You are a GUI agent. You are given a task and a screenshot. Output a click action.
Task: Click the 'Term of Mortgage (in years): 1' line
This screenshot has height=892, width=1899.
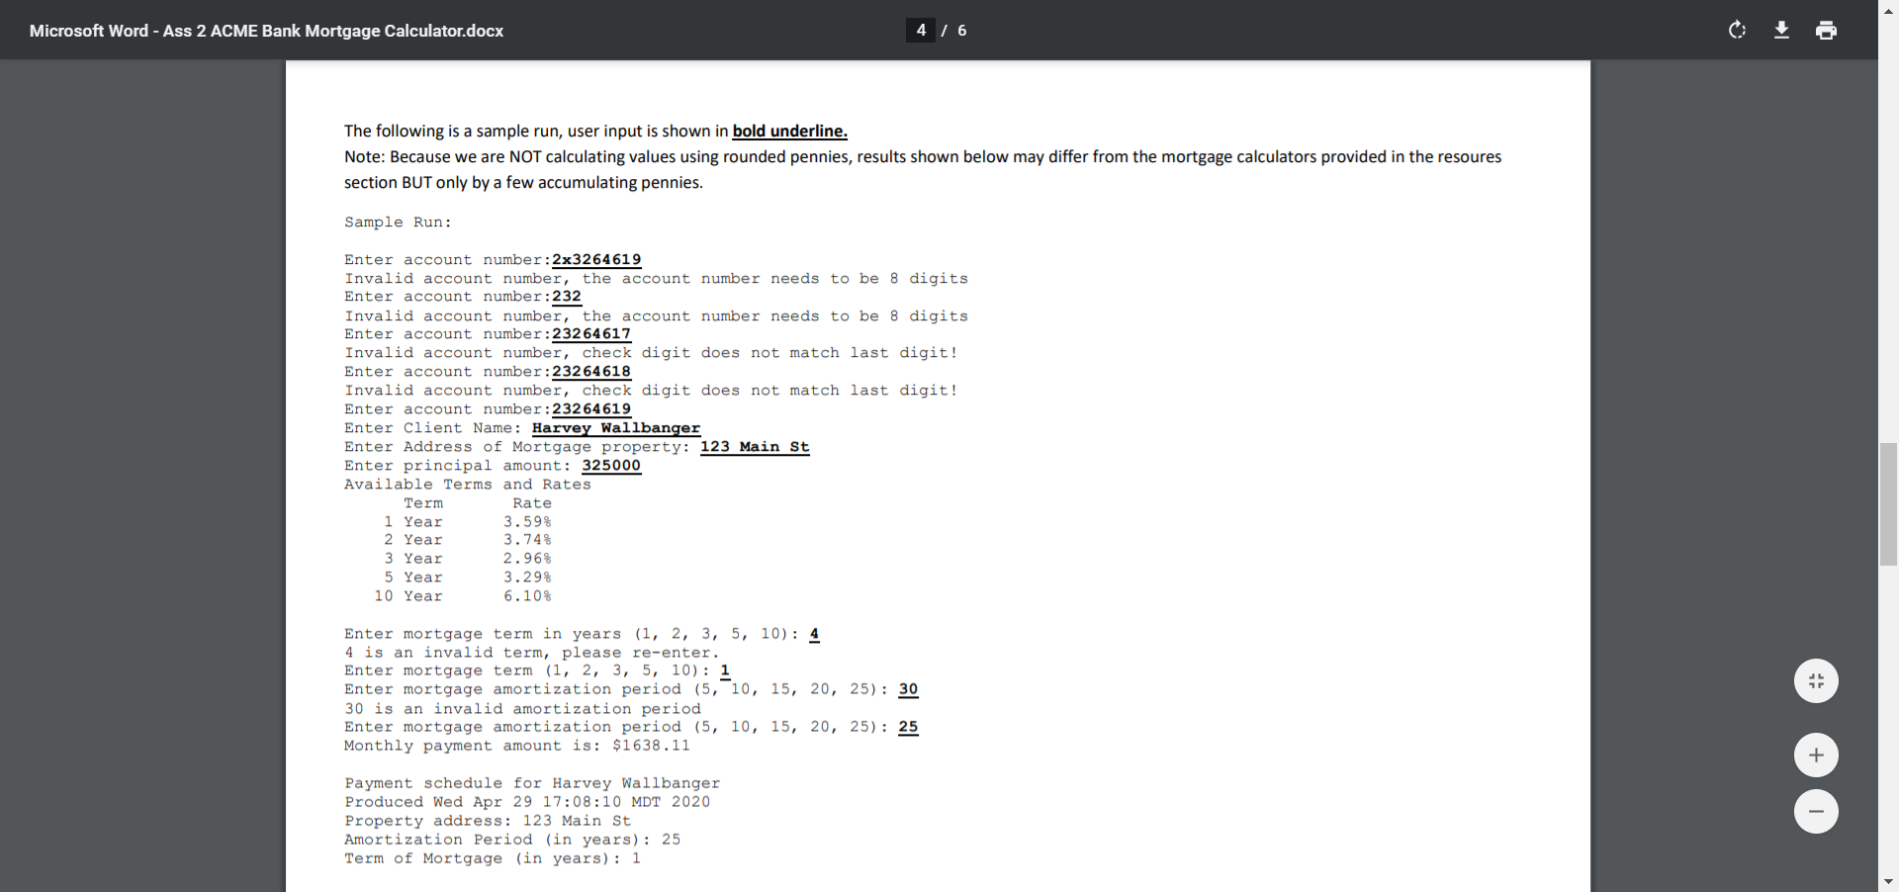tap(493, 858)
